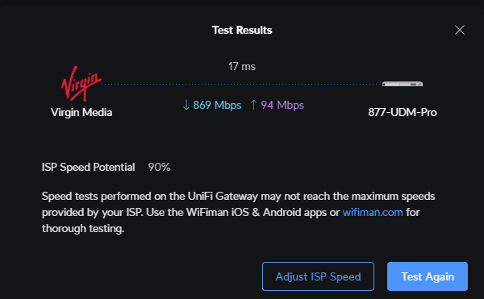The height and width of the screenshot is (299, 484).
Task: Click the Virgin Media ISP label
Action: [81, 113]
